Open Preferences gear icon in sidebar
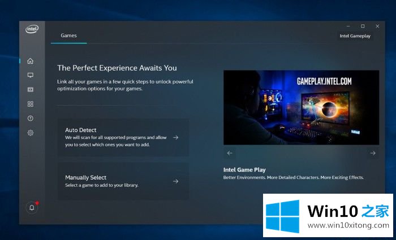Viewport: 396px width, 240px height. click(x=31, y=133)
